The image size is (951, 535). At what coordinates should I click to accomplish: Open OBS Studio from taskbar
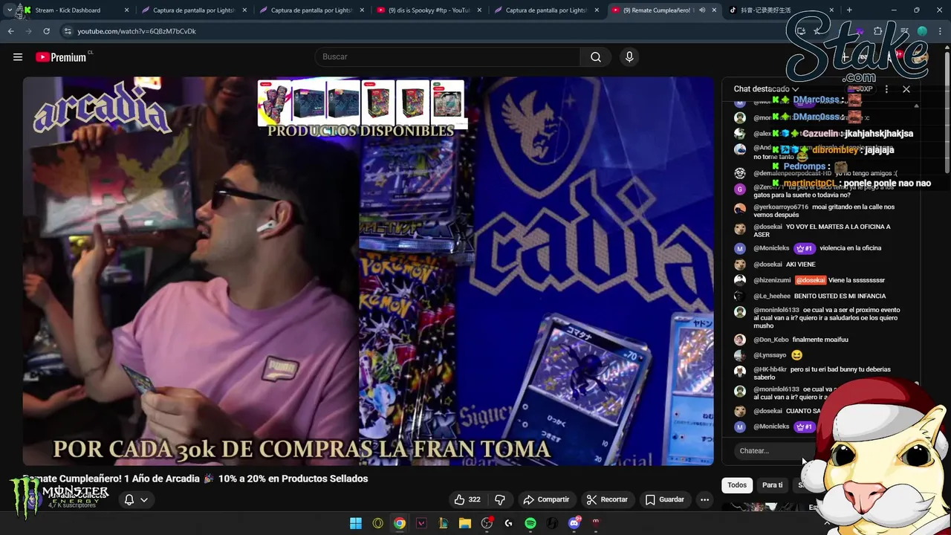pyautogui.click(x=487, y=523)
